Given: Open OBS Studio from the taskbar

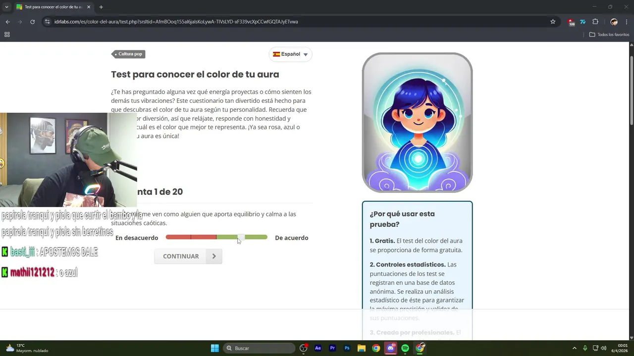Looking at the screenshot, I should tap(304, 348).
